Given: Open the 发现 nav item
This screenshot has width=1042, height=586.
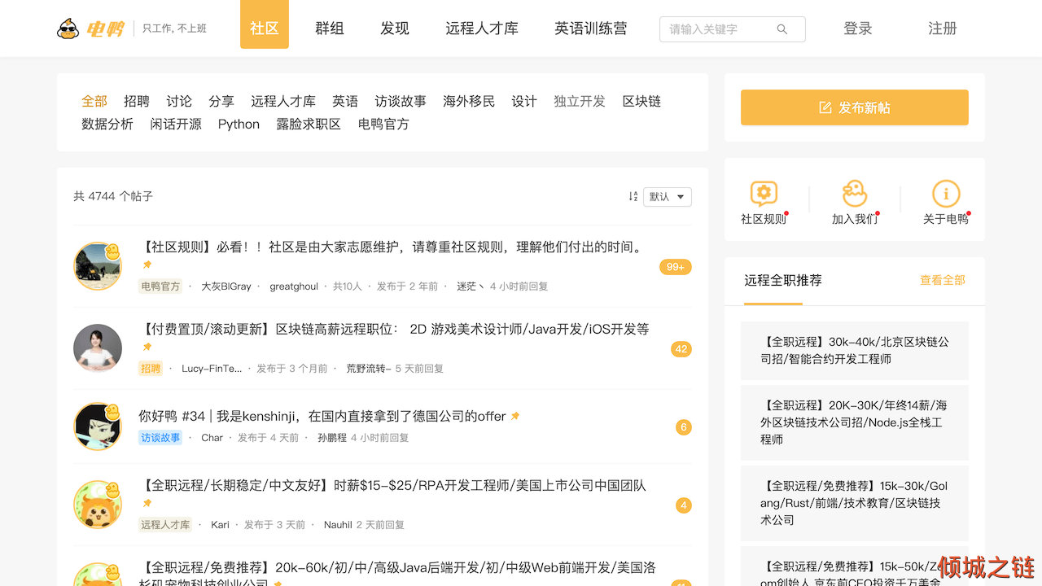Looking at the screenshot, I should click(395, 28).
